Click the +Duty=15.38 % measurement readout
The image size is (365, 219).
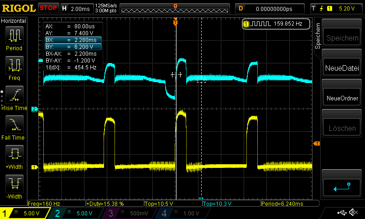pyautogui.click(x=115, y=203)
